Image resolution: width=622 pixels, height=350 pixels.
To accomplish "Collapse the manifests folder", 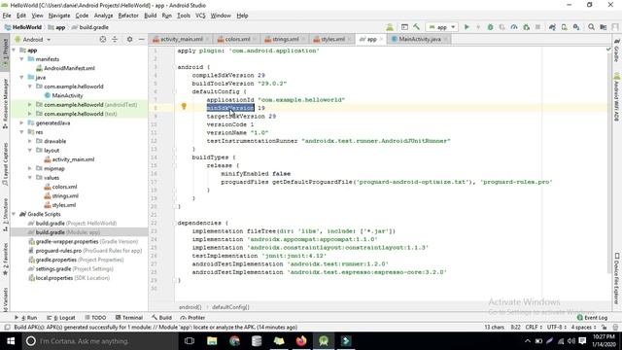I will point(21,58).
